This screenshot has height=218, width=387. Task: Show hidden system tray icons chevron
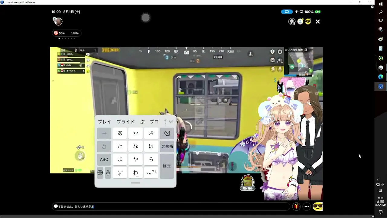point(378,180)
